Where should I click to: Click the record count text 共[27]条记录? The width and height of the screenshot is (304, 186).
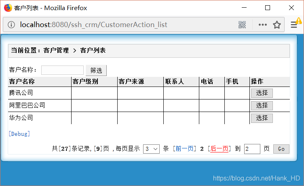tap(71, 149)
